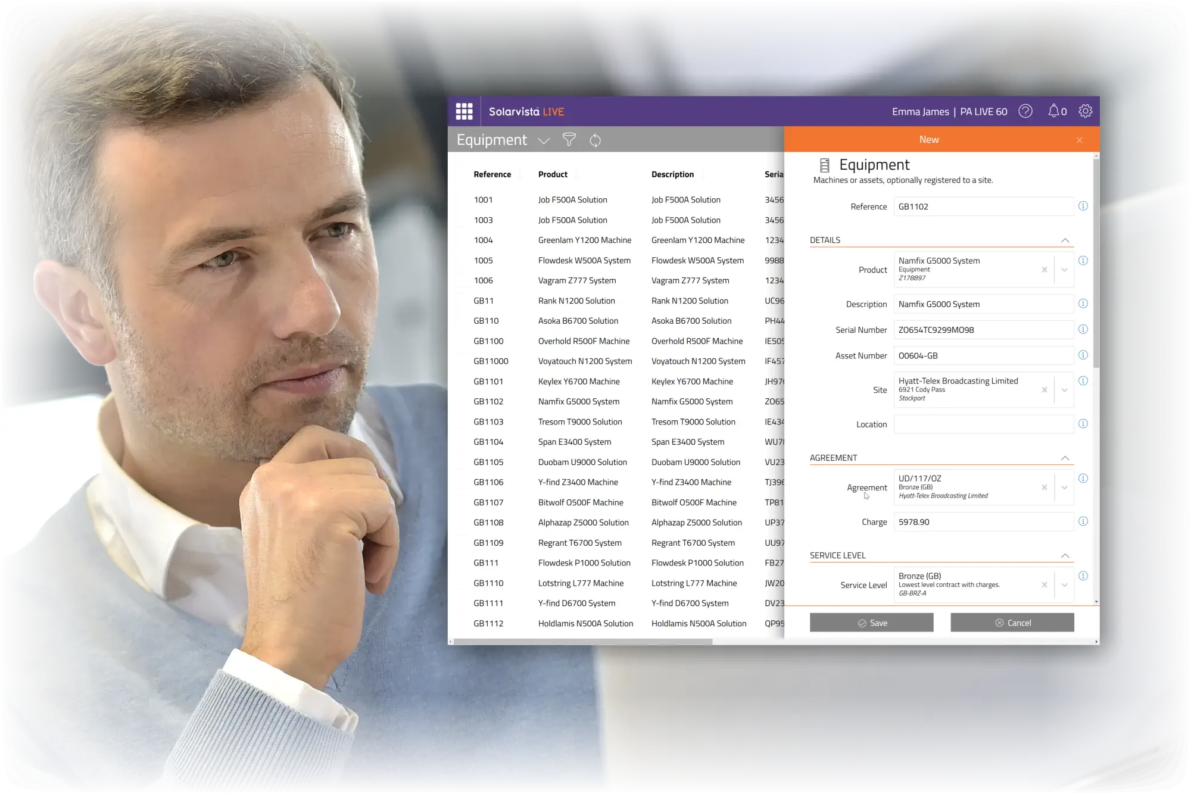
Task: Show info for the Charge field
Action: tap(1083, 521)
